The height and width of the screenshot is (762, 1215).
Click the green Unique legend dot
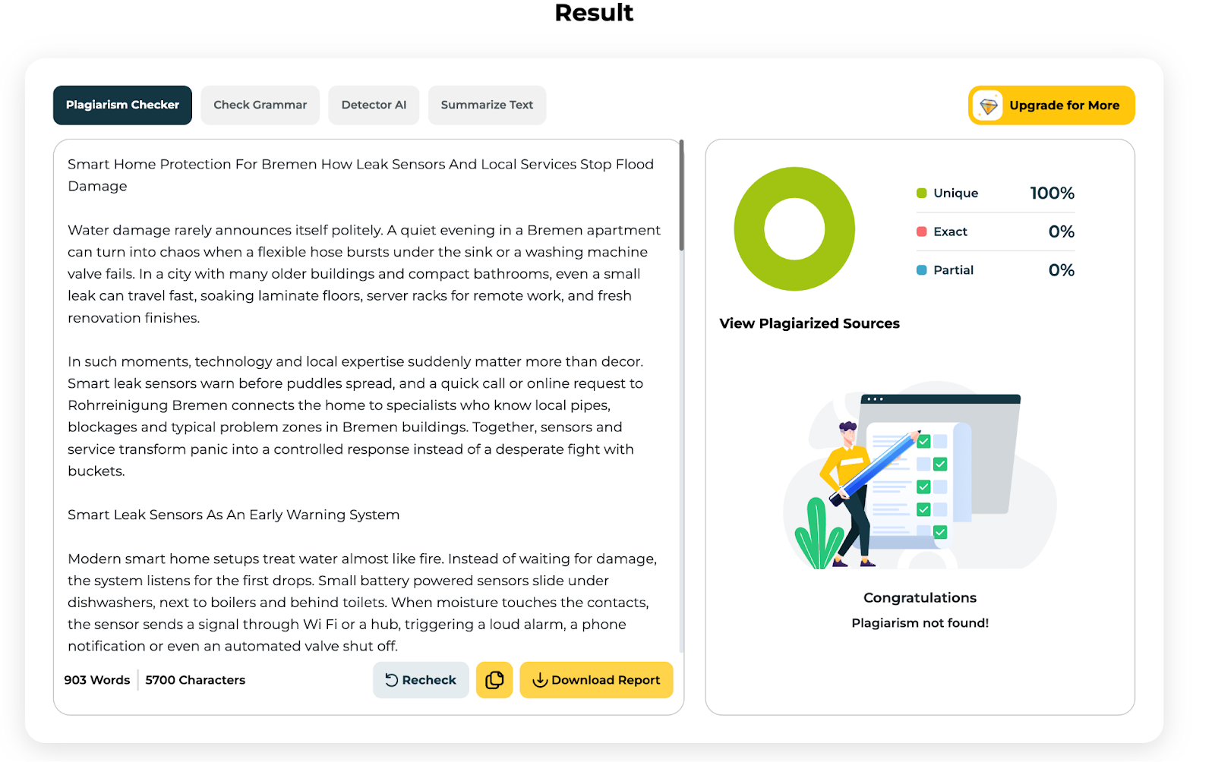point(921,193)
